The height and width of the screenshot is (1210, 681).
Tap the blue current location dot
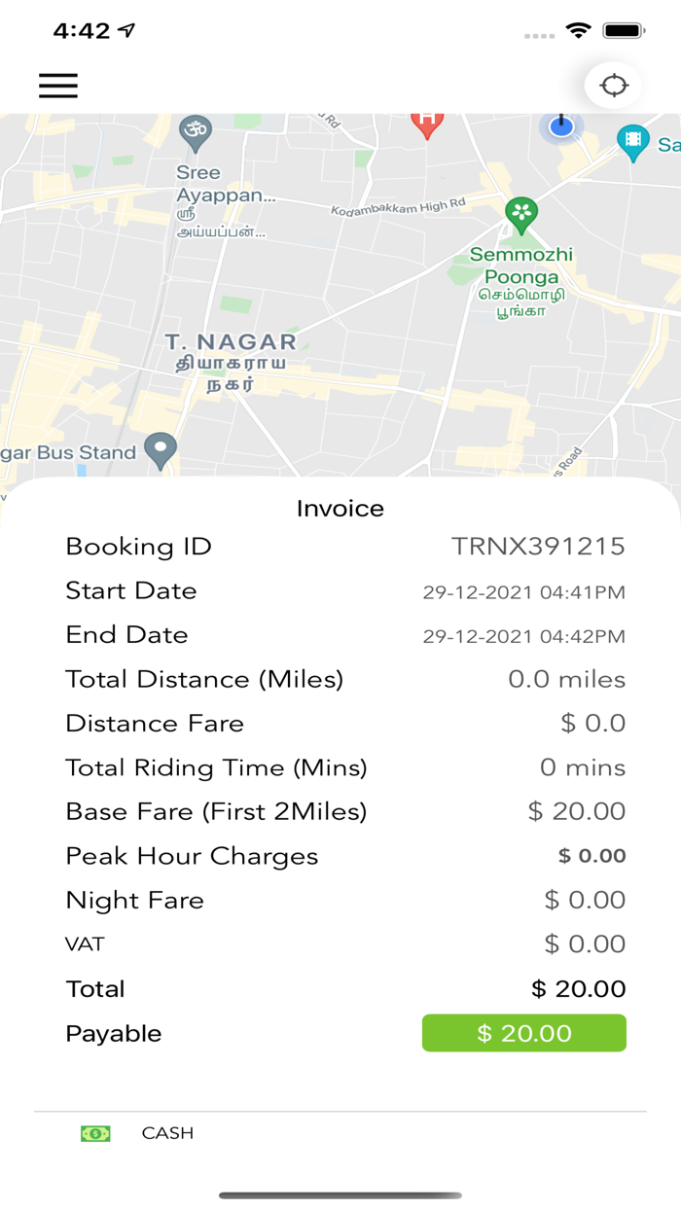[x=561, y=127]
